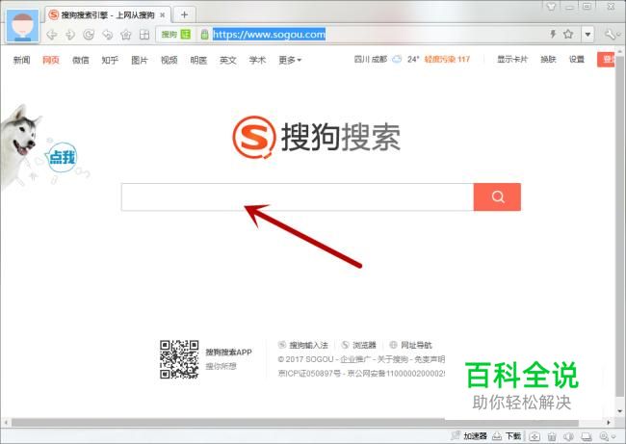The width and height of the screenshot is (626, 444).
Task: Select the 网页 category
Action: coord(51,60)
